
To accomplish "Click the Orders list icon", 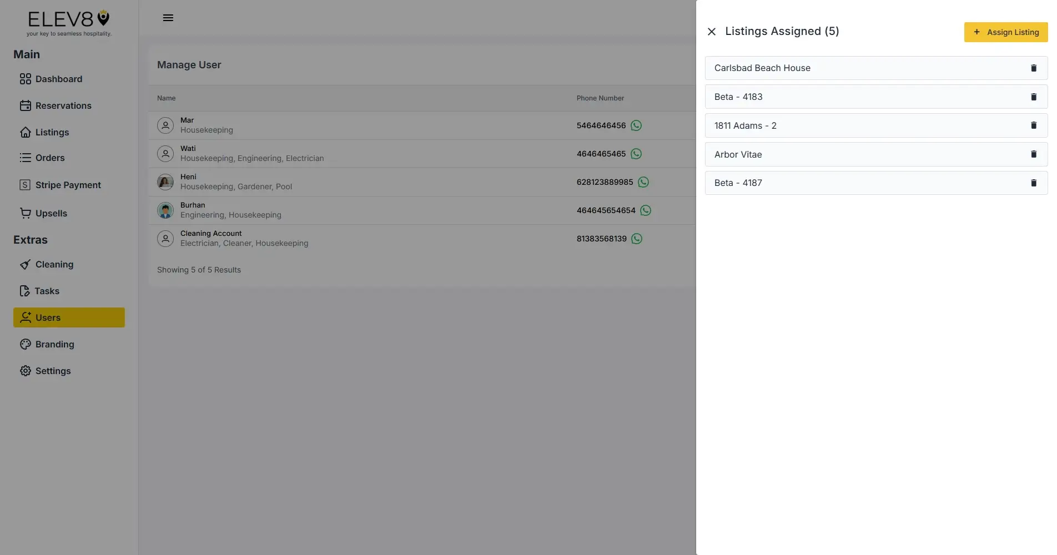I will [x=26, y=158].
